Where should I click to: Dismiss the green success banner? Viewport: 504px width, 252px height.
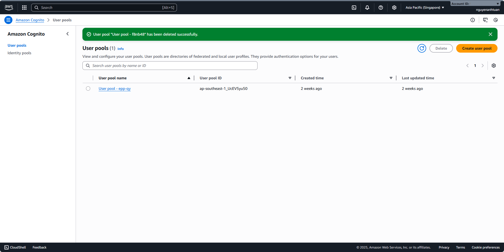point(490,34)
